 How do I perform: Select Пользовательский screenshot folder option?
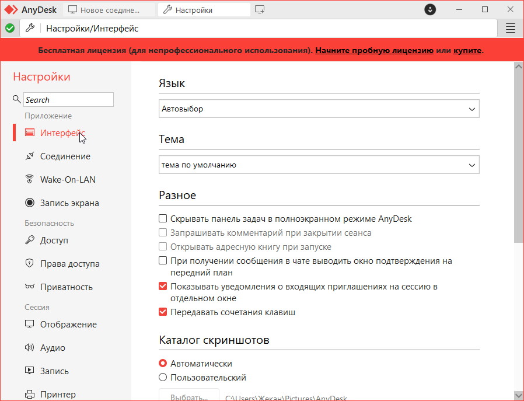click(x=163, y=377)
